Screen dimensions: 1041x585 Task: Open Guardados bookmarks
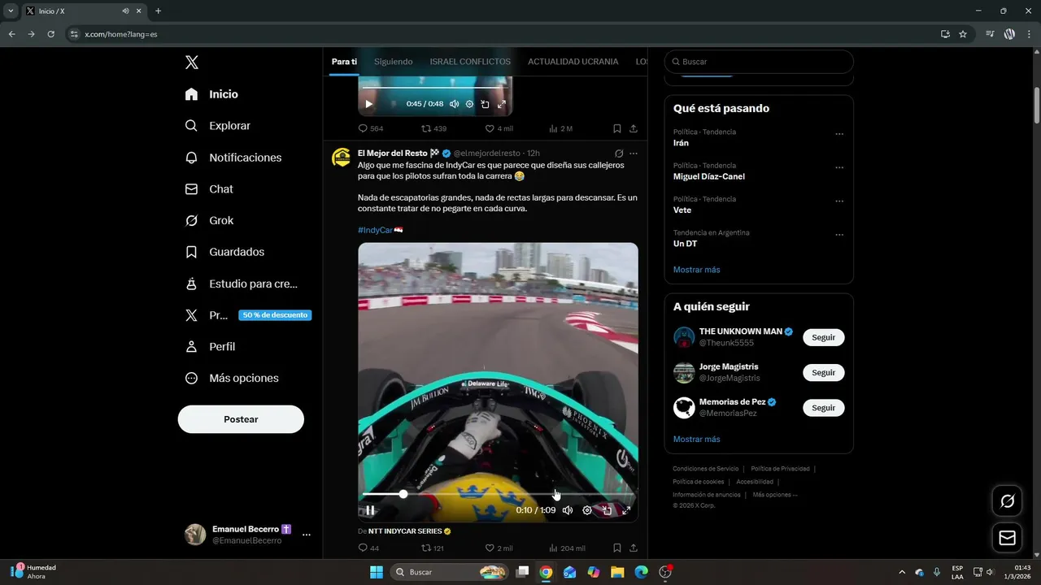coord(224,252)
